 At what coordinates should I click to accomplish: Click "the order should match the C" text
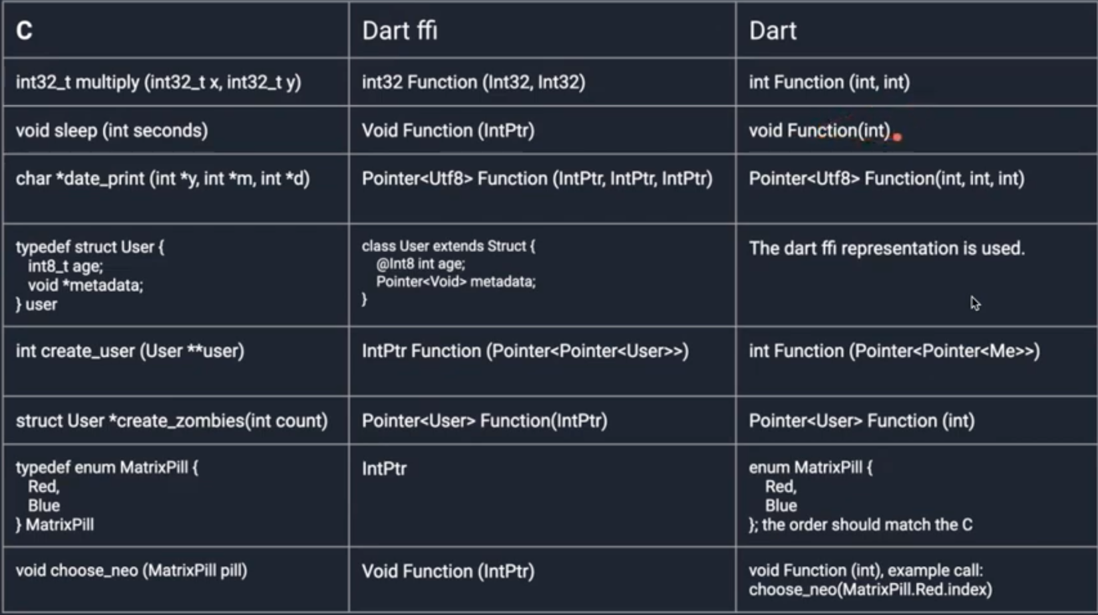pos(866,525)
